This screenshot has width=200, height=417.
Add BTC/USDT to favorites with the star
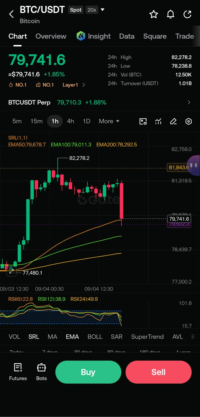coord(154,14)
